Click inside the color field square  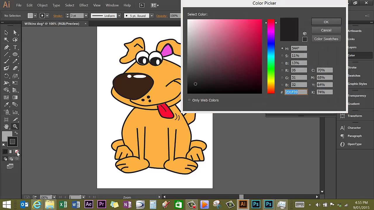(x=225, y=57)
